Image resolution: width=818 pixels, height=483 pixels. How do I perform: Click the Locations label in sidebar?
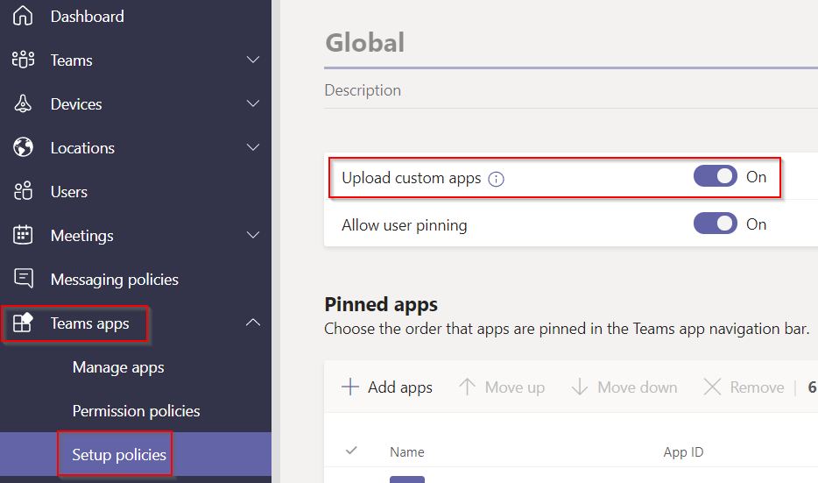click(x=82, y=148)
